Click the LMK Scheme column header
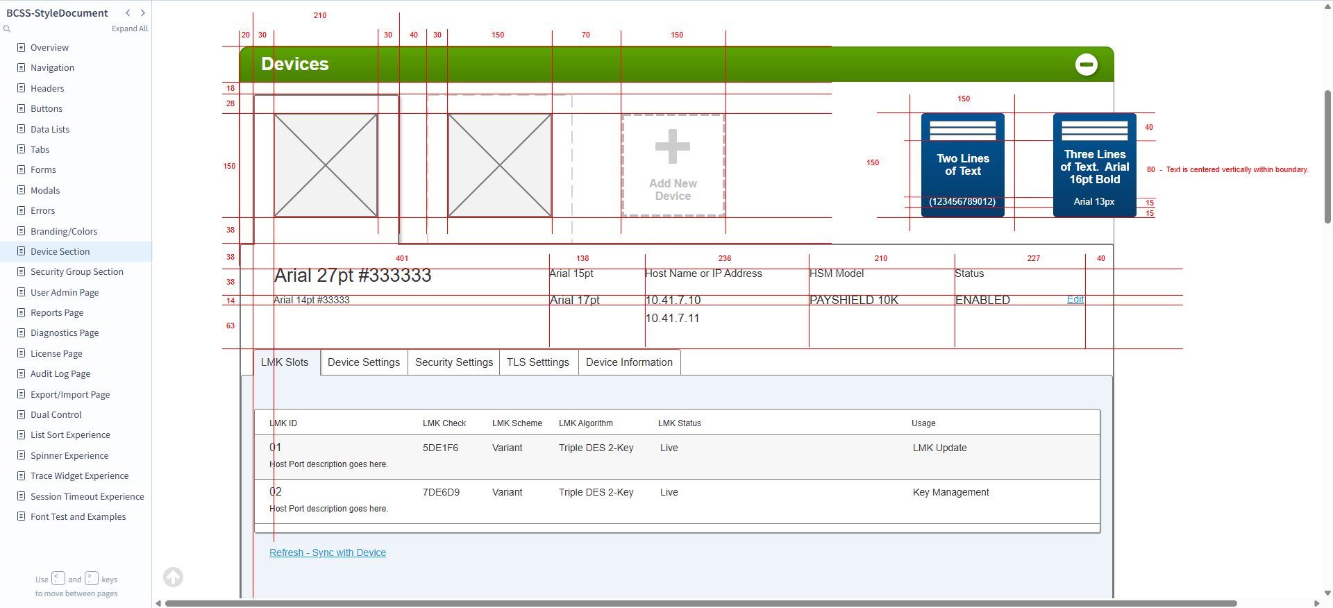The width and height of the screenshot is (1333, 608). click(x=517, y=423)
